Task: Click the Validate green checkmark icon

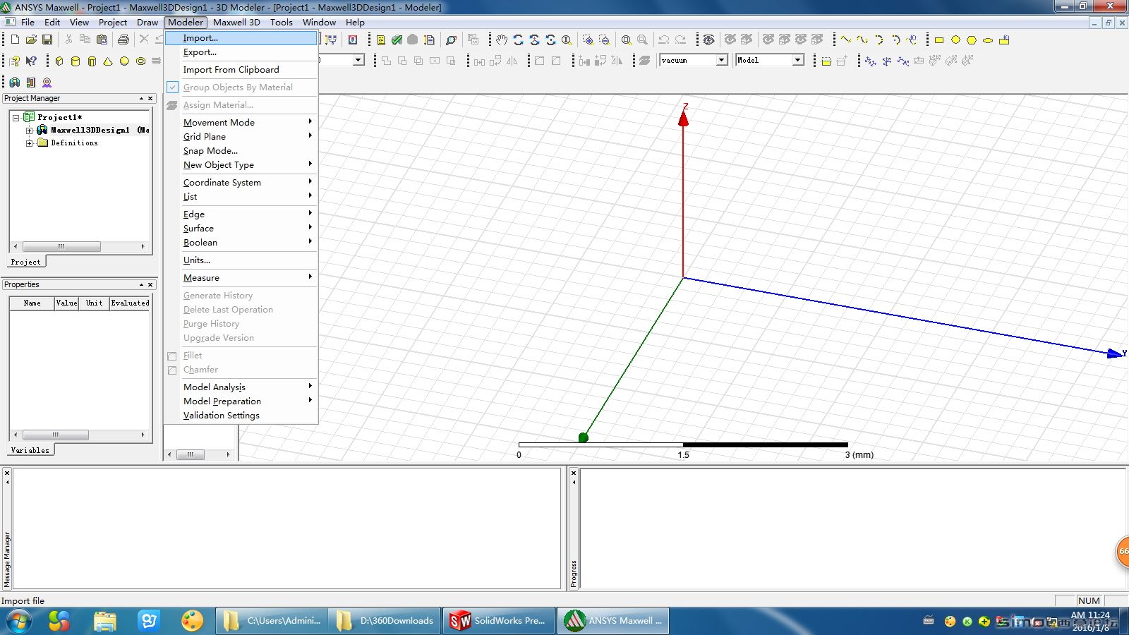Action: click(x=397, y=40)
